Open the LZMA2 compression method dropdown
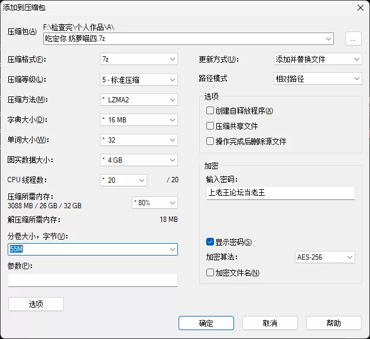The width and height of the screenshot is (370, 339). pyautogui.click(x=139, y=100)
